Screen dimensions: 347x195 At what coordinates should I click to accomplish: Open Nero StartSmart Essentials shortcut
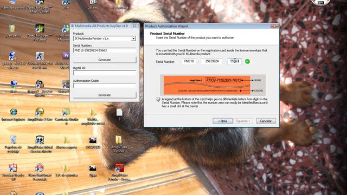40,168
